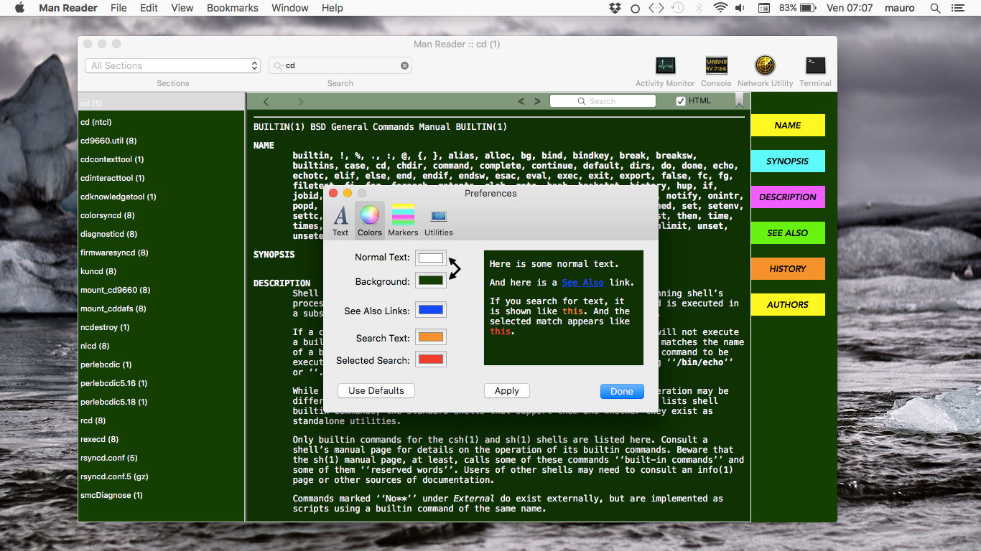This screenshot has width=981, height=551.
Task: Go back to the previous man page
Action: point(266,102)
